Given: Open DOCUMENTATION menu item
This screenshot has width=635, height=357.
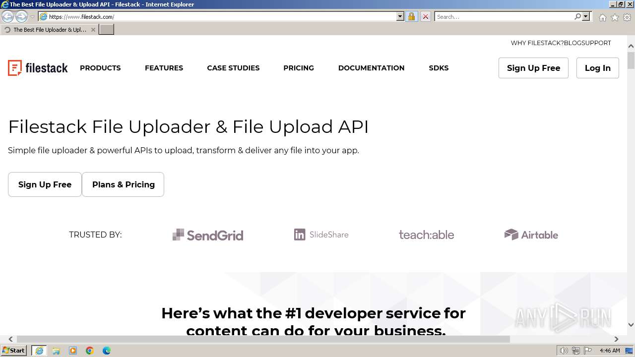Looking at the screenshot, I should [371, 68].
